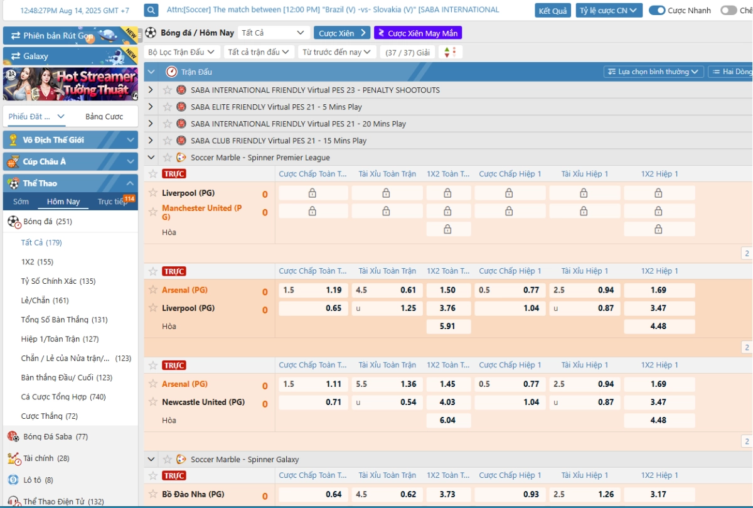Viewport: 753px width, 508px height.
Task: Open the Hot Streamer Tường Thuật banner
Action: coord(70,84)
